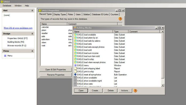Click the Delete button

tap(111, 90)
